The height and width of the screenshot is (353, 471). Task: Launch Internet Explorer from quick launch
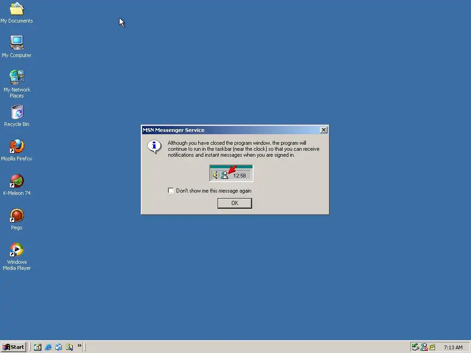point(48,347)
